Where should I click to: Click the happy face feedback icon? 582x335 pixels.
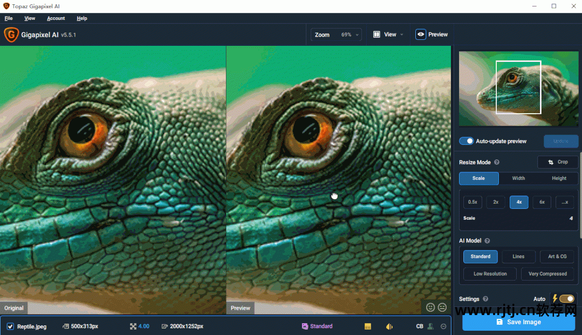[430, 307]
